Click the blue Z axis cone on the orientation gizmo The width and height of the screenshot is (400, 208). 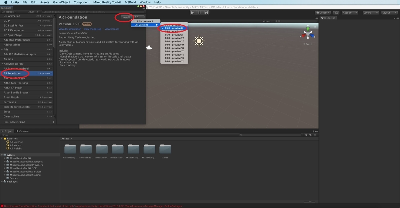312,36
